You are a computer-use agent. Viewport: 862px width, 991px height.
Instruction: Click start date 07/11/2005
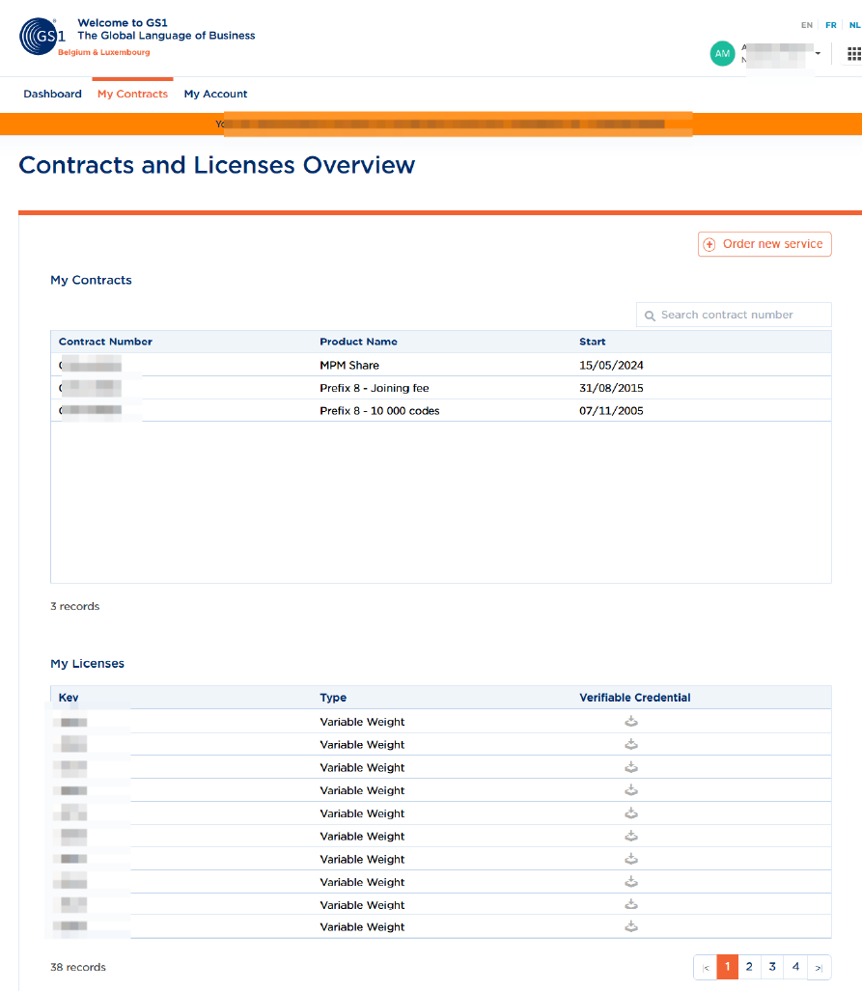tap(611, 411)
